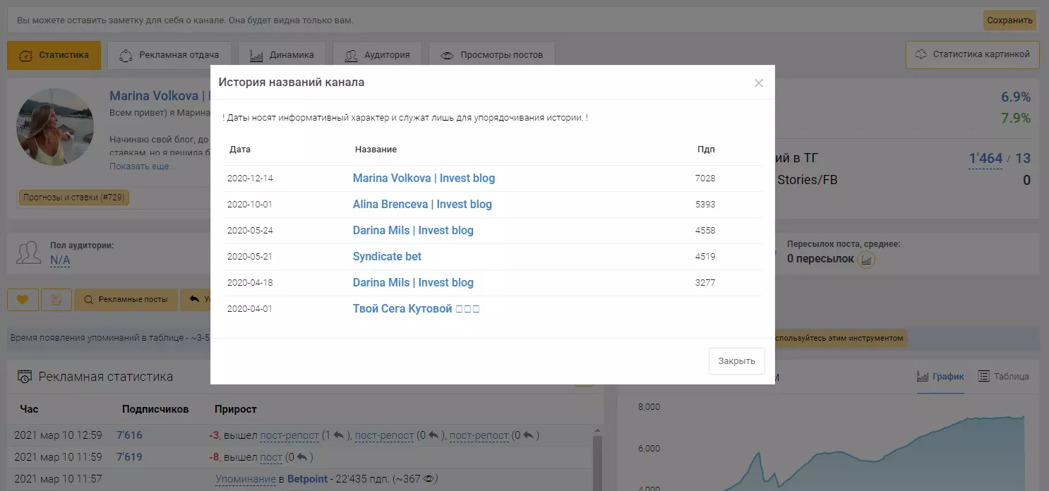Switch to the Статистика tab
Image resolution: width=1049 pixels, height=491 pixels.
click(54, 55)
